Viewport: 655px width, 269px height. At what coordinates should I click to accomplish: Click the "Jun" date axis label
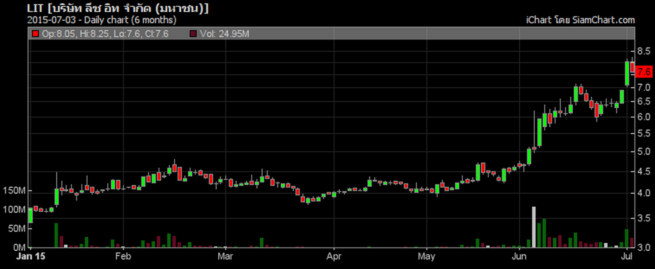click(519, 256)
